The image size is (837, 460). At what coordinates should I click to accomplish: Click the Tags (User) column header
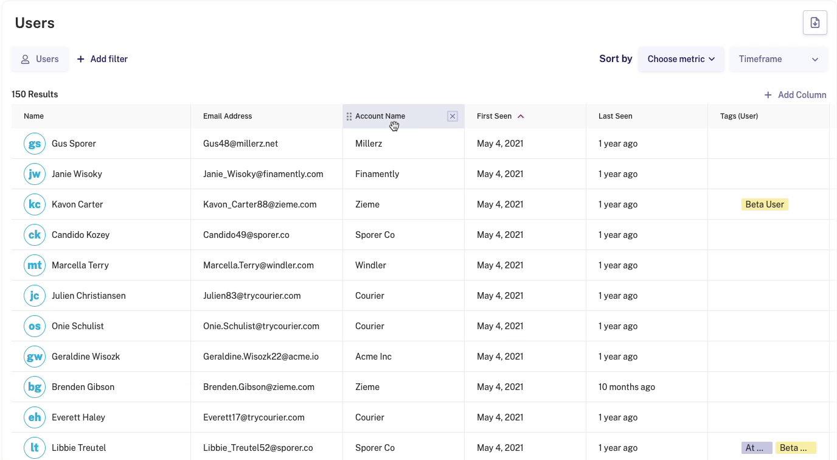pyautogui.click(x=739, y=116)
